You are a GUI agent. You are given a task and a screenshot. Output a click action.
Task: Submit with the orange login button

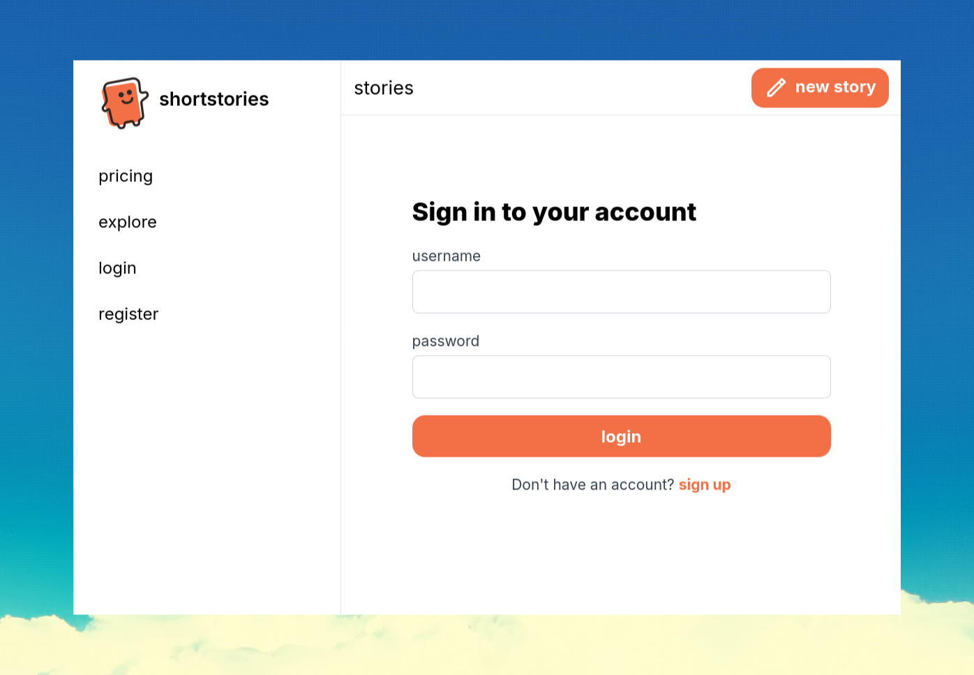tap(621, 437)
